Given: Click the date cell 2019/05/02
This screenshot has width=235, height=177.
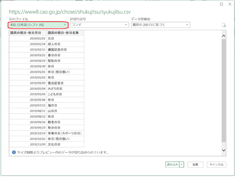Looking at the screenshot, I should pyautogui.click(x=28, y=78).
